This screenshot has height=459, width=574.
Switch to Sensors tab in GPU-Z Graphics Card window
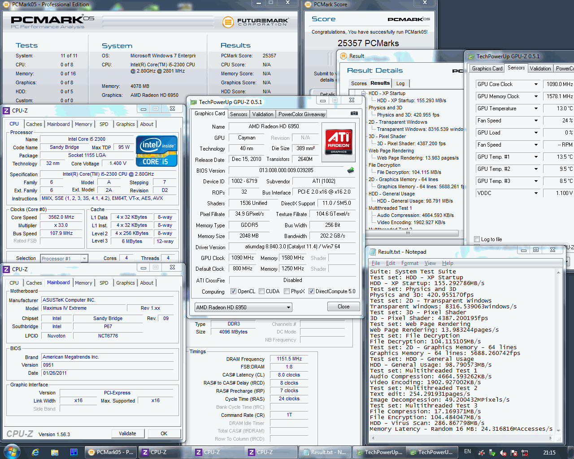point(239,114)
